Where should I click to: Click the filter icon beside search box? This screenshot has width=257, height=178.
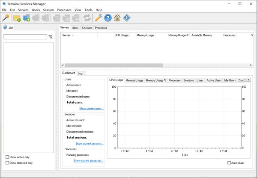click(x=51, y=37)
